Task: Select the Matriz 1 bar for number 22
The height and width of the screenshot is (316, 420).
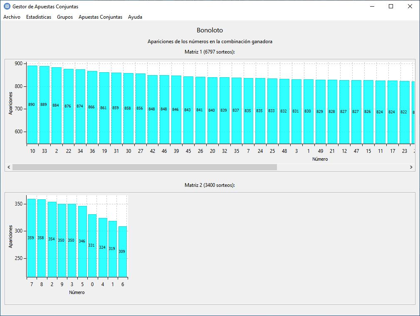Action: [x=69, y=106]
